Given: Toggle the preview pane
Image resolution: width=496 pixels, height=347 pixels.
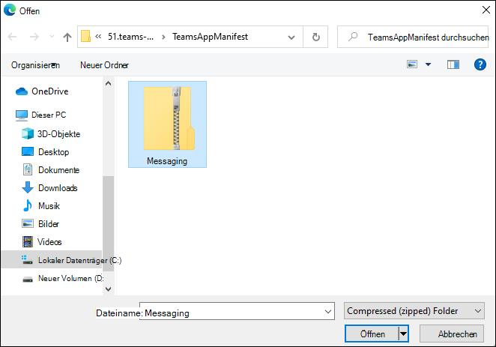Looking at the screenshot, I should (453, 64).
